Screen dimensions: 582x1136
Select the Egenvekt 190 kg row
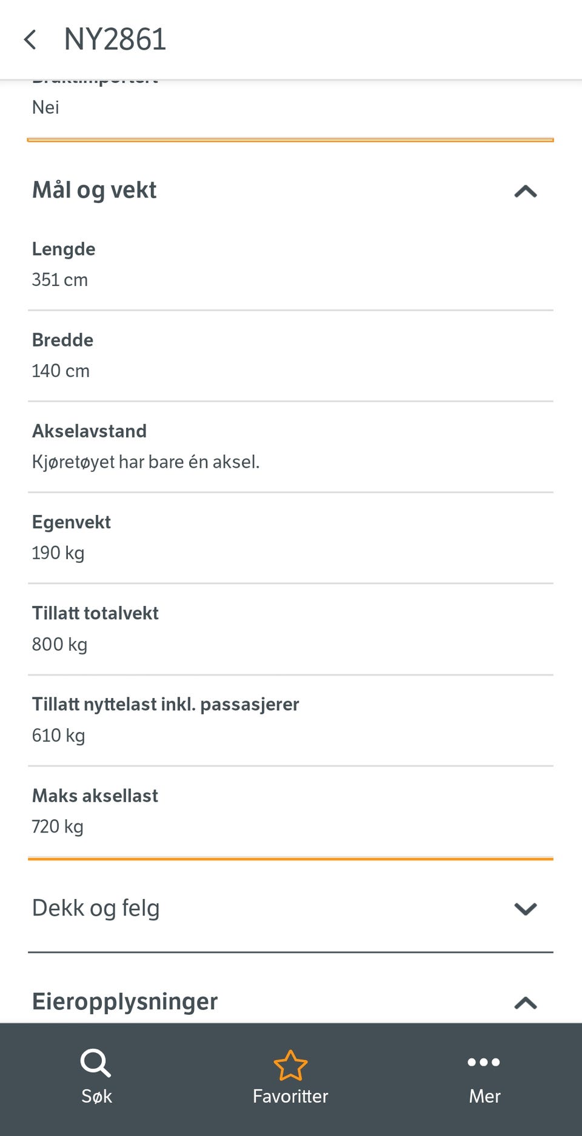290,538
